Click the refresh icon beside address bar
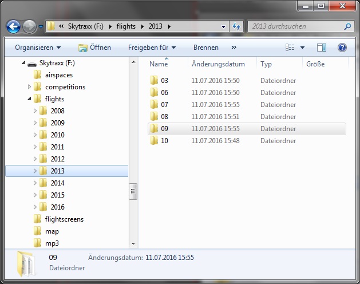 tap(237, 26)
